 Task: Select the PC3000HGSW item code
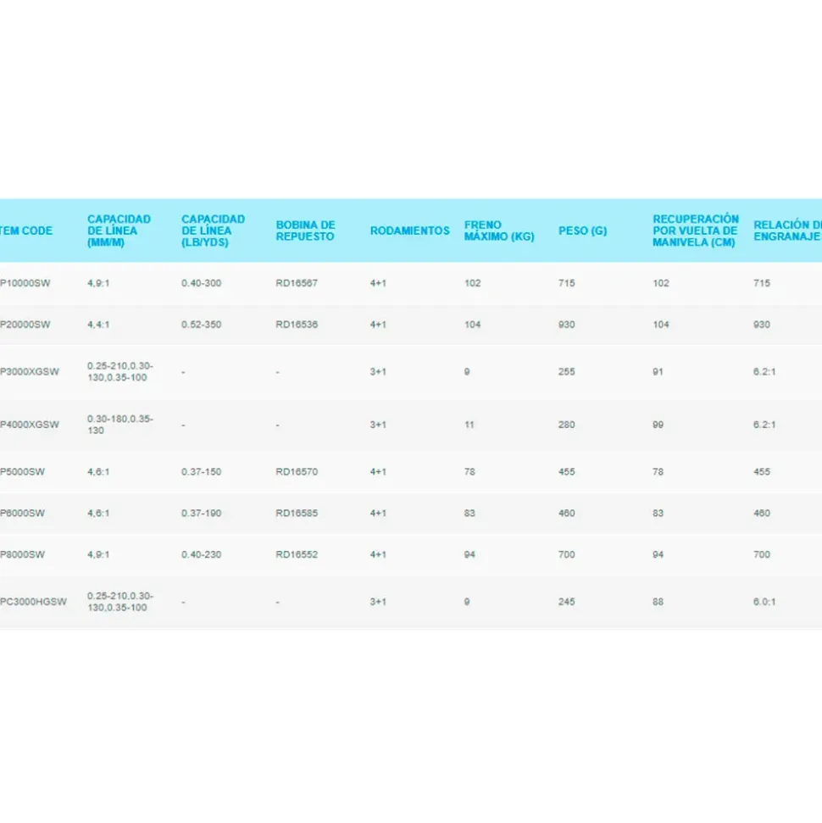point(33,602)
